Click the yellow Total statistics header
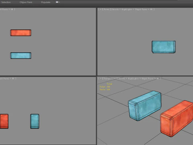This screenshot has height=145, width=193. coord(109,84)
